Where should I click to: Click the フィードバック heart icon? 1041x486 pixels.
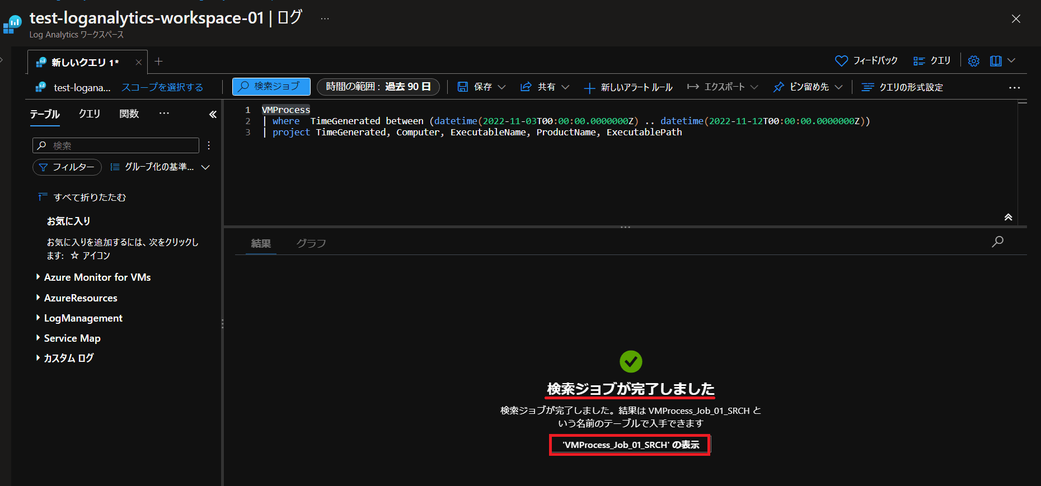pyautogui.click(x=841, y=60)
